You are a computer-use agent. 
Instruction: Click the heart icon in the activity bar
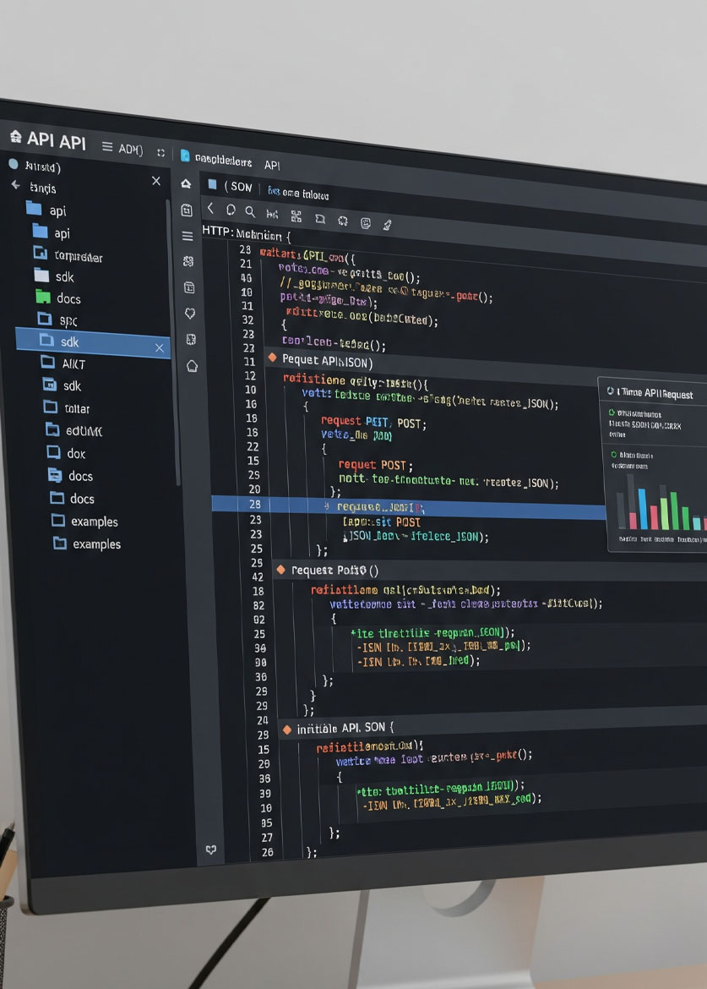(190, 314)
